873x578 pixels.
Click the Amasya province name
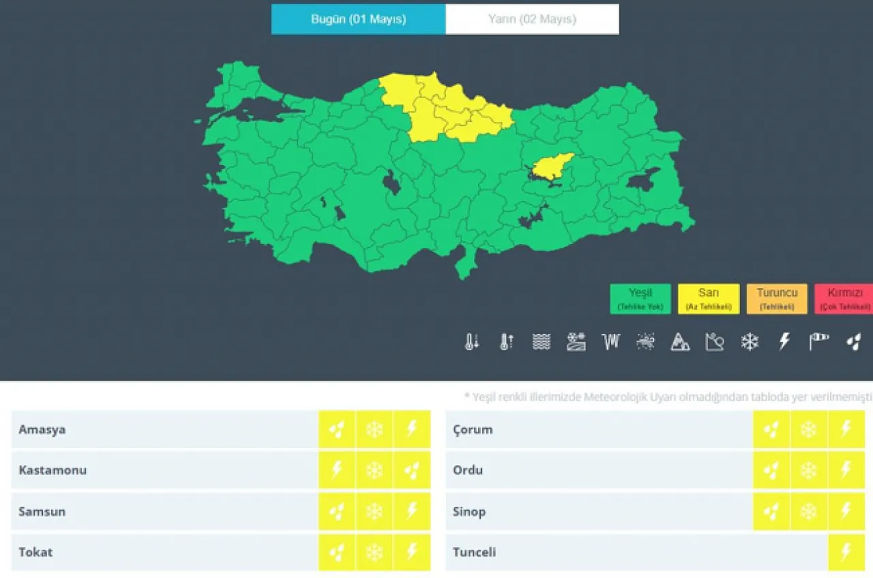[42, 430]
